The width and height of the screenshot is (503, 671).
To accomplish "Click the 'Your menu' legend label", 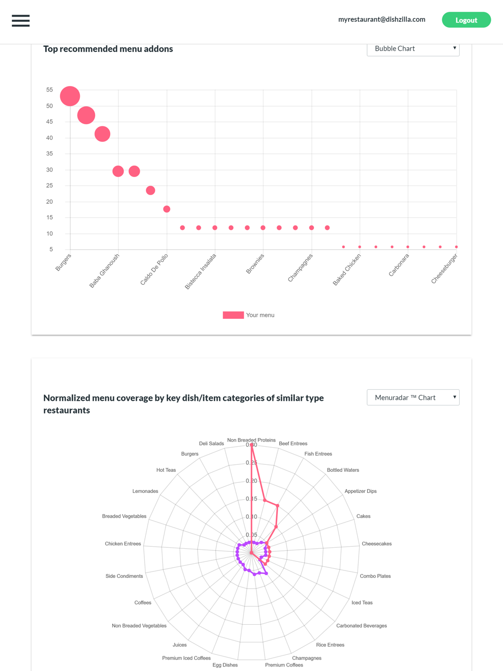I will click(260, 315).
